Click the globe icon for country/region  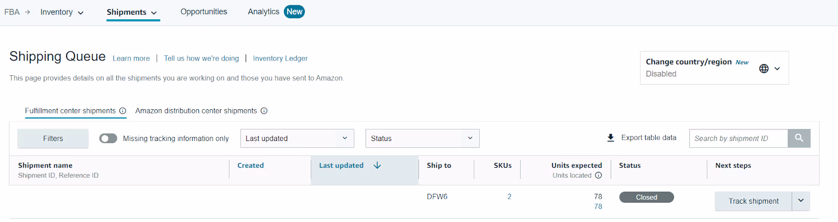pos(764,68)
